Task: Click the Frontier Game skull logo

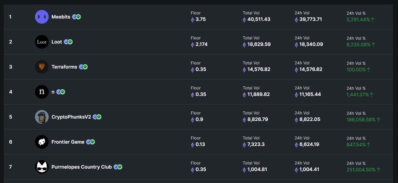Action: pyautogui.click(x=41, y=142)
